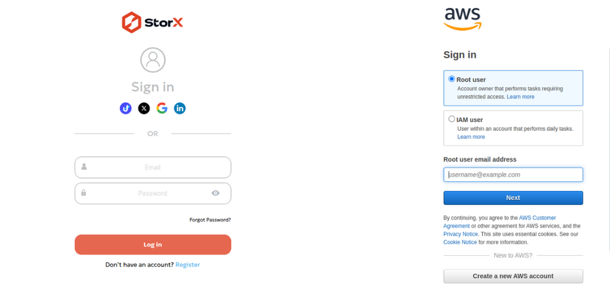Click the Root user email address field
Viewport: 610px width, 305px height.
coord(513,175)
